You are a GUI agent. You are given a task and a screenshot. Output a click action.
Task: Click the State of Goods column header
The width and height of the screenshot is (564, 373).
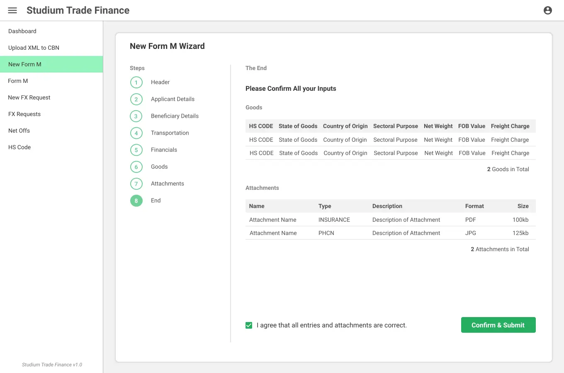pyautogui.click(x=298, y=126)
